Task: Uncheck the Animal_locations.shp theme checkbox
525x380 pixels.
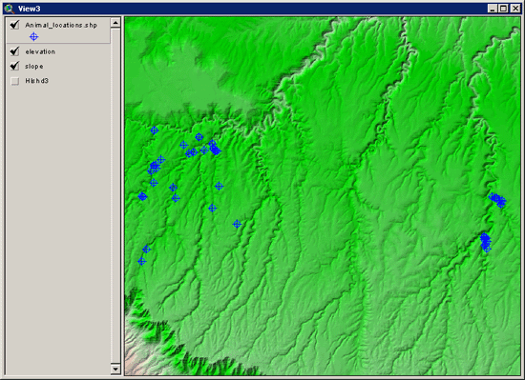Action: coord(14,25)
